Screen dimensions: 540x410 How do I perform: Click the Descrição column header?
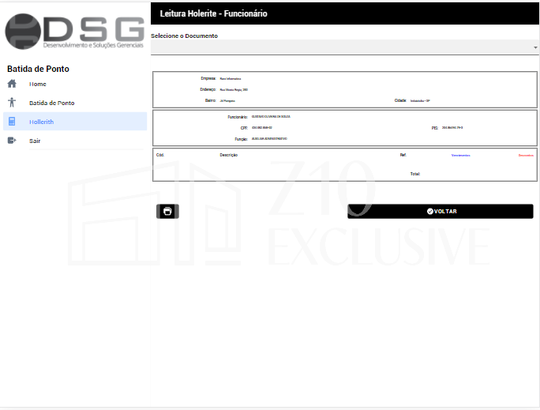229,155
